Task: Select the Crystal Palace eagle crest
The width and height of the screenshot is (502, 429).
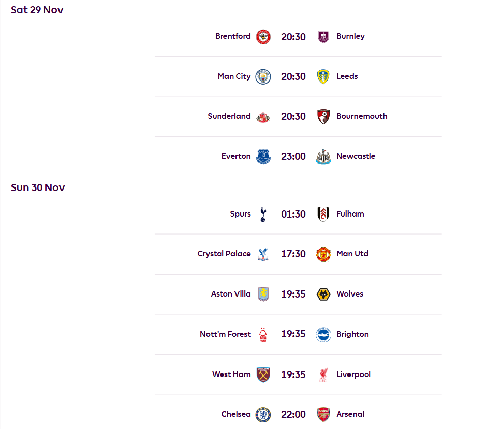Action: (263, 254)
